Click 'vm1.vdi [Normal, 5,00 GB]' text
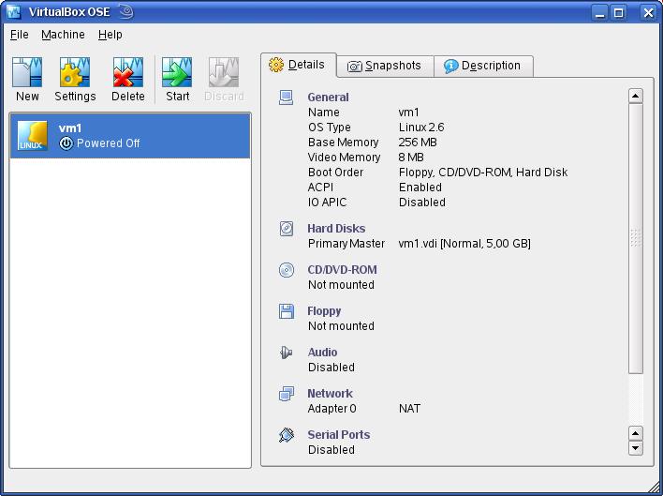Image resolution: width=663 pixels, height=496 pixels. pos(464,244)
